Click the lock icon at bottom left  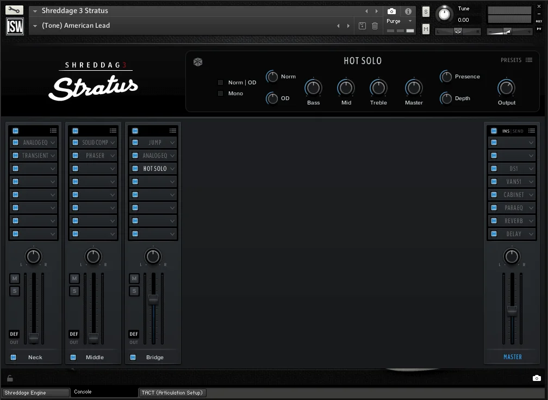[10, 378]
